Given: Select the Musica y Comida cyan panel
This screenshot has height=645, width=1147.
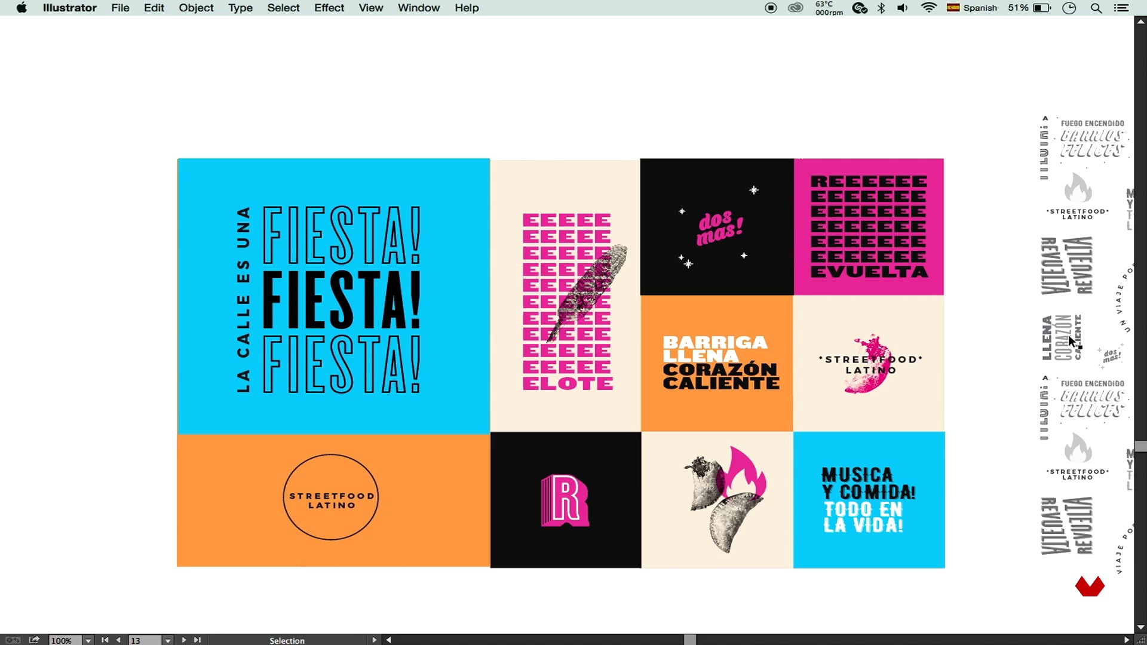Looking at the screenshot, I should click(869, 500).
